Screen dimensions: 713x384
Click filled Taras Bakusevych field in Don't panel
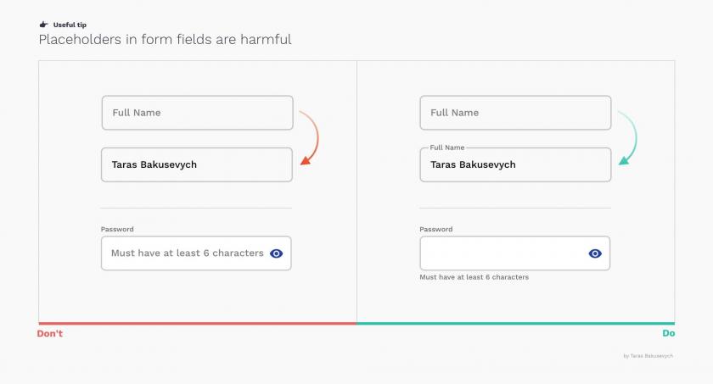(197, 164)
